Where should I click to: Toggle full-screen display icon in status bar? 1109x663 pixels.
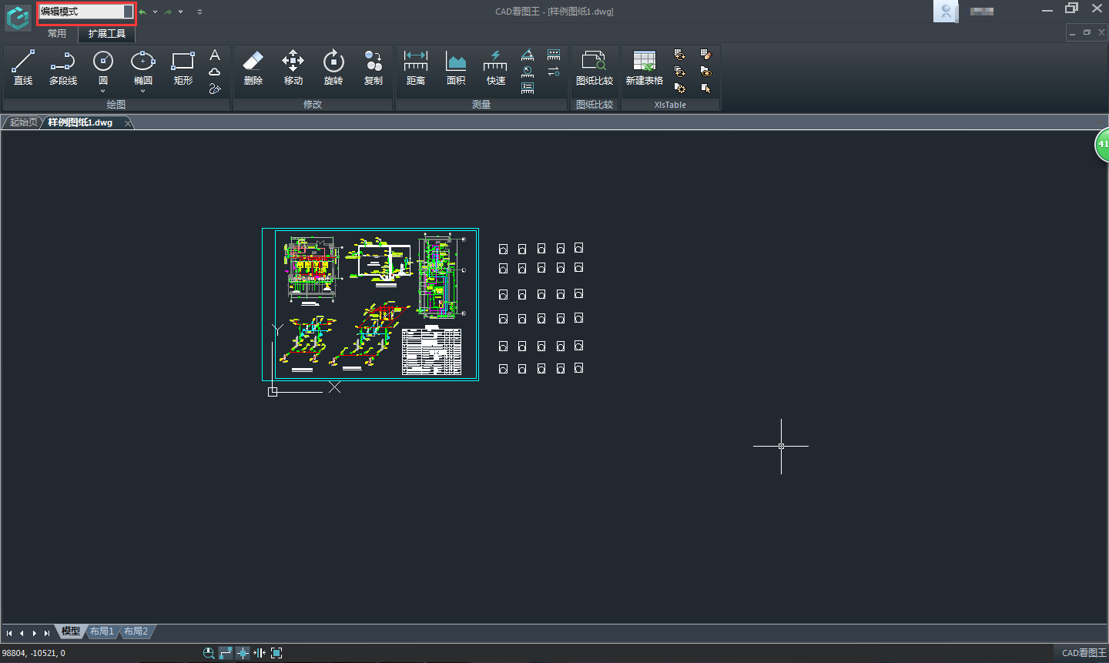click(x=276, y=653)
